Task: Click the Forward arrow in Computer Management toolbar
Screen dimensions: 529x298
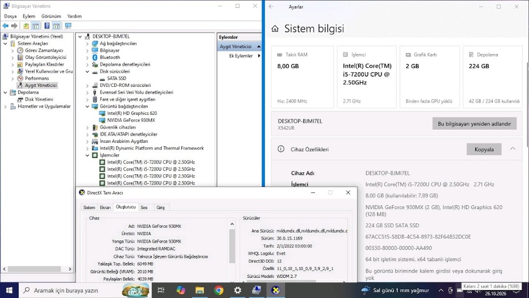Action: [x=14, y=26]
